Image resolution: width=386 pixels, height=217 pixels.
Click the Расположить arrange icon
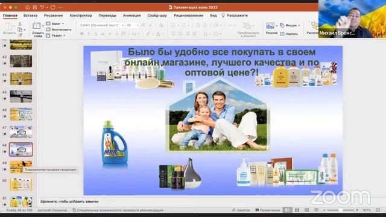tap(315, 25)
